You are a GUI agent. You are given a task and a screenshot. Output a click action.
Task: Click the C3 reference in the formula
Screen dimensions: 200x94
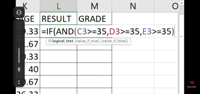82,32
